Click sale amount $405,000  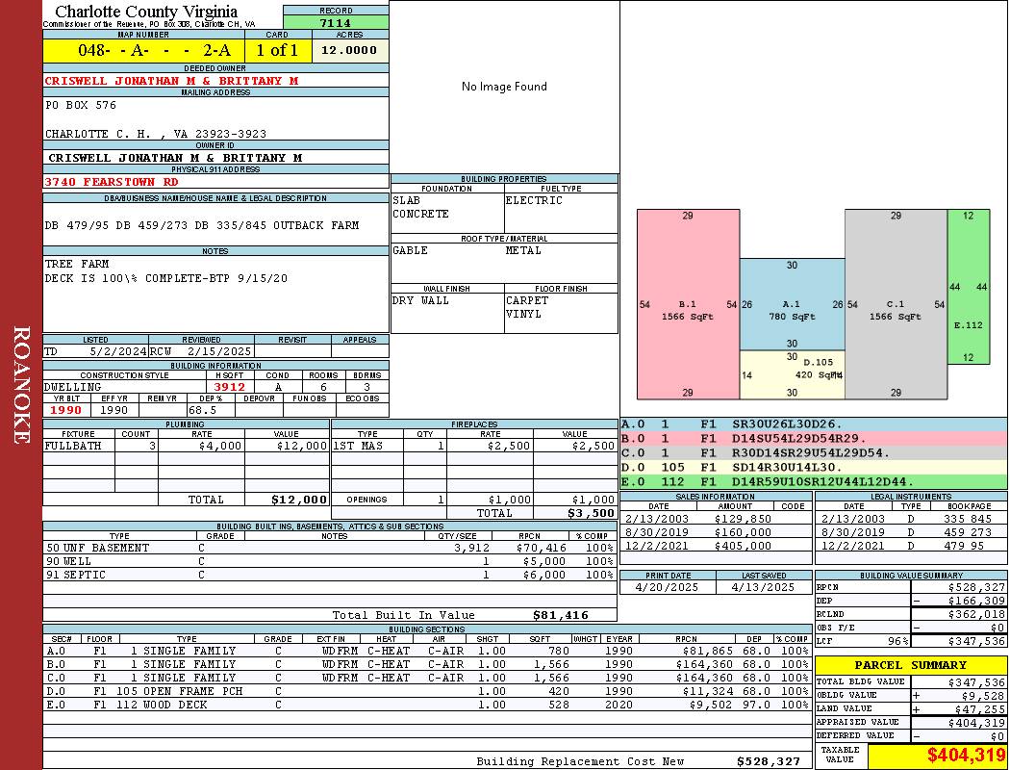coord(743,546)
